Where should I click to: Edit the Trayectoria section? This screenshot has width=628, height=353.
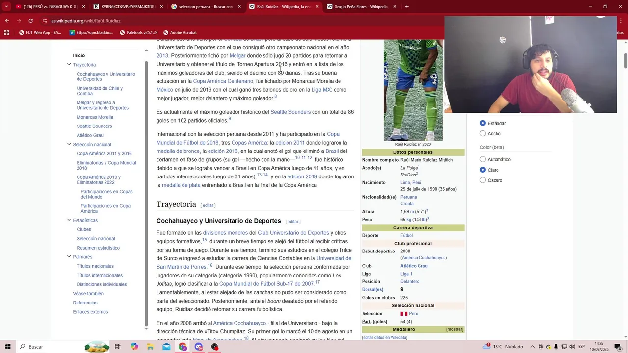(x=208, y=205)
